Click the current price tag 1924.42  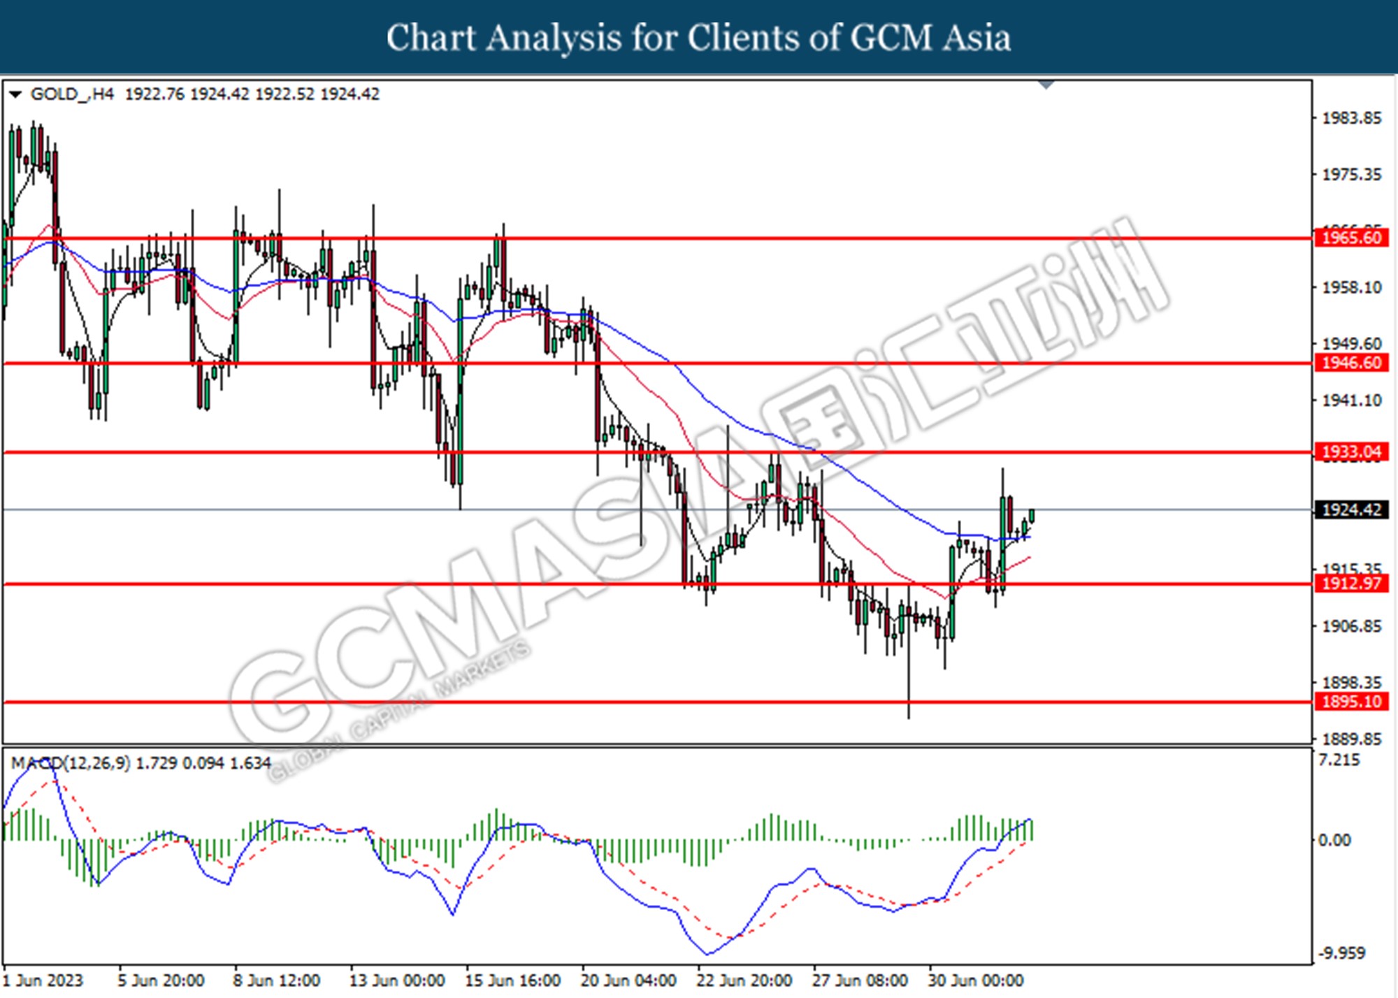(1351, 509)
